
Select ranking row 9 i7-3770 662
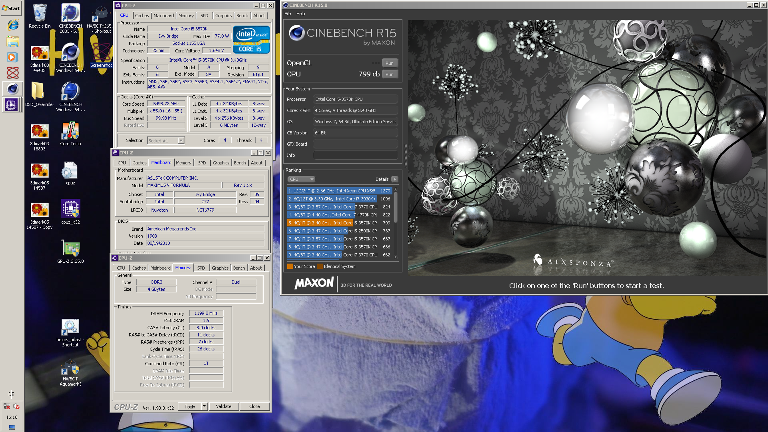340,255
